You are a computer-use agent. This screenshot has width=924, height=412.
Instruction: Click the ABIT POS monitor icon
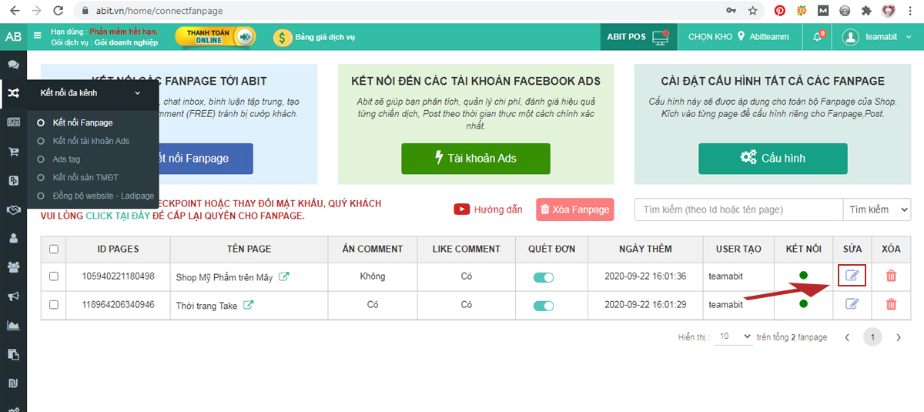pyautogui.click(x=660, y=37)
